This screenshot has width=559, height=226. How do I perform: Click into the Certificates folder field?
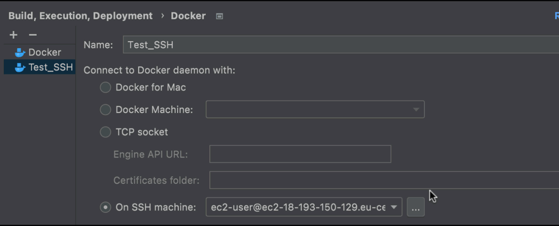(384, 180)
